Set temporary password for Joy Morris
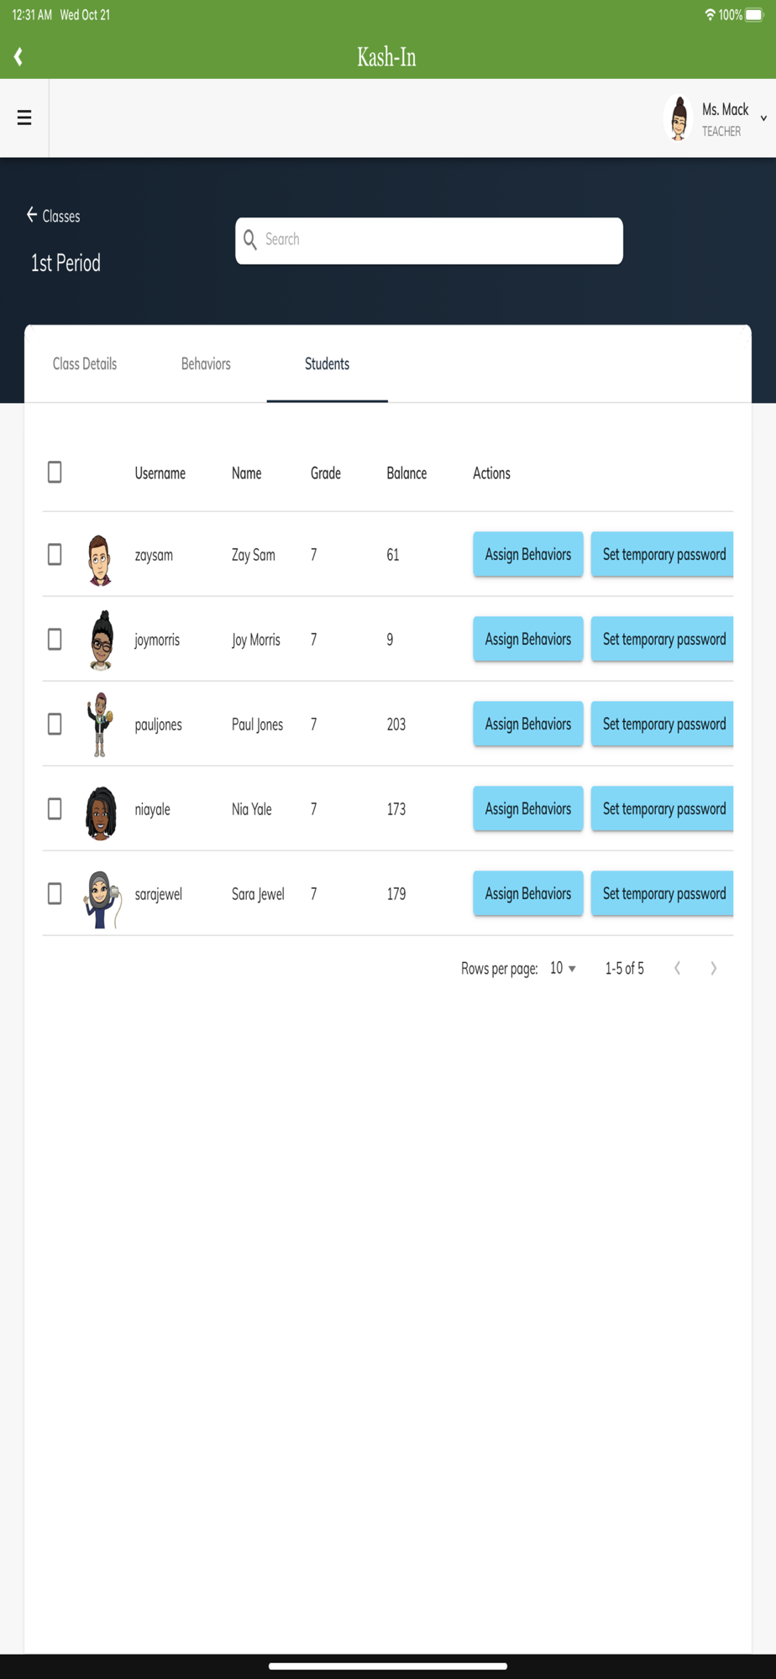 point(663,639)
